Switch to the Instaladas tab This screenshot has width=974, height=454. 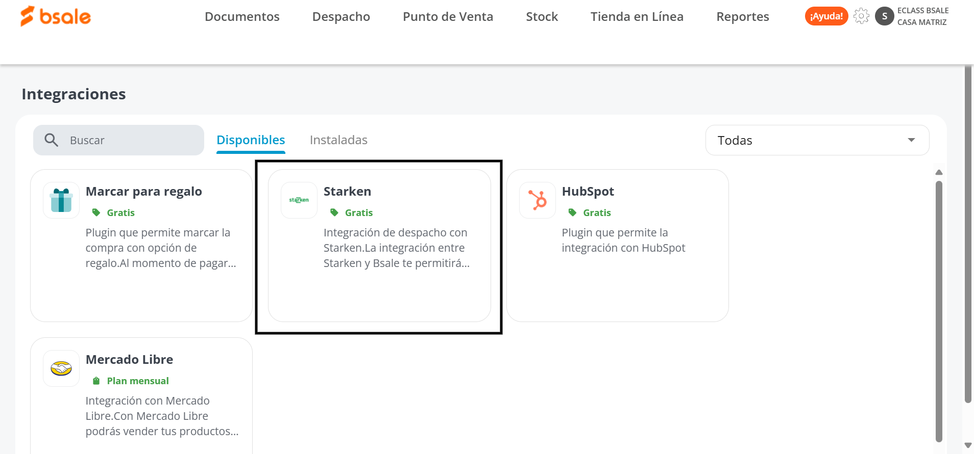point(338,140)
